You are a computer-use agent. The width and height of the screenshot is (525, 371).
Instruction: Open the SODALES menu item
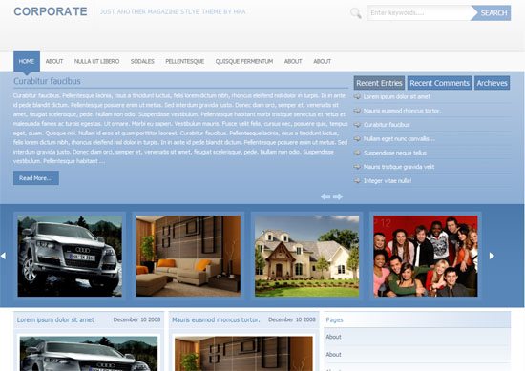pos(142,61)
